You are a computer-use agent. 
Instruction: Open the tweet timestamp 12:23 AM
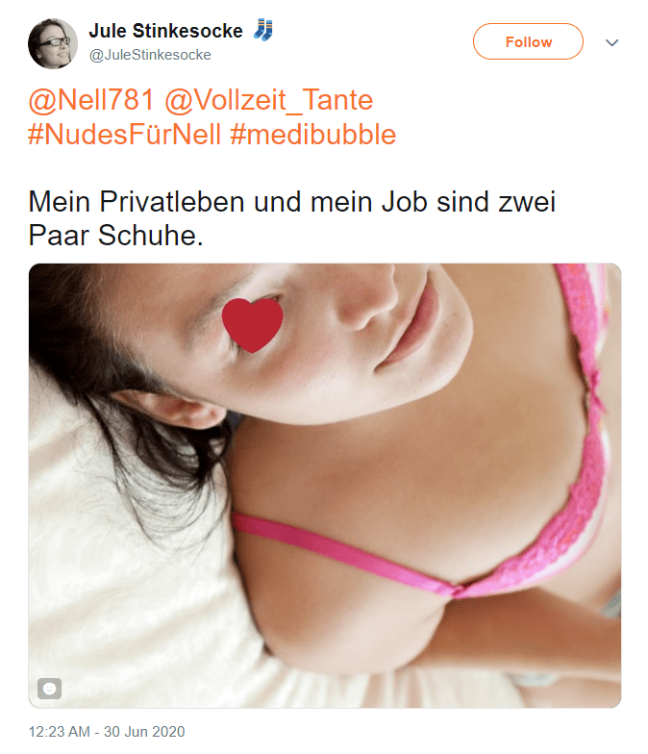[x=60, y=731]
